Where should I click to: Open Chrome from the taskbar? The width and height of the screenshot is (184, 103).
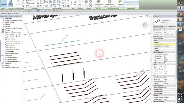[x=181, y=14]
